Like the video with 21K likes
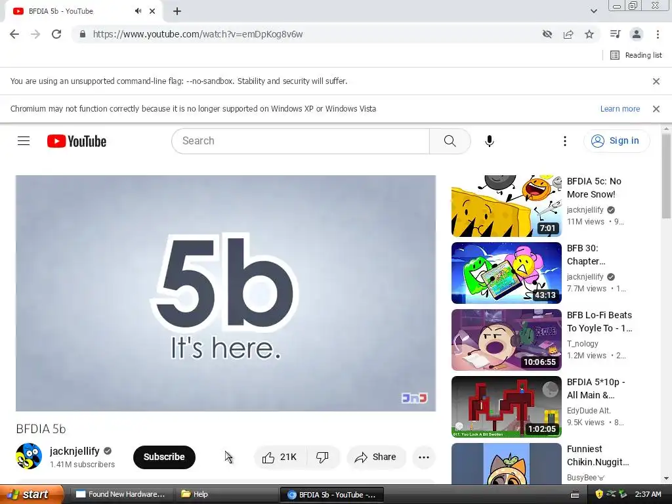The width and height of the screenshot is (672, 504). coord(280,457)
